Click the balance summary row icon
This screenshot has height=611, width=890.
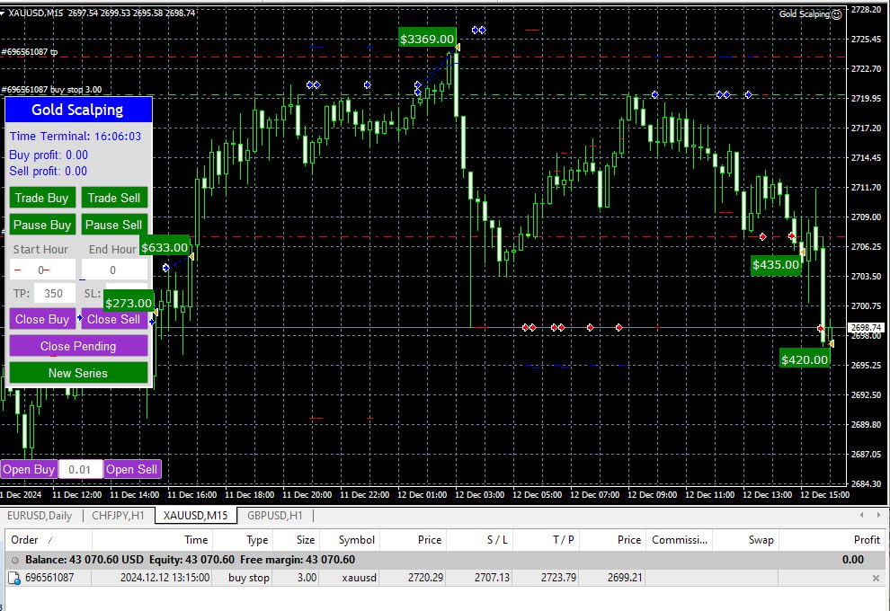point(14,560)
